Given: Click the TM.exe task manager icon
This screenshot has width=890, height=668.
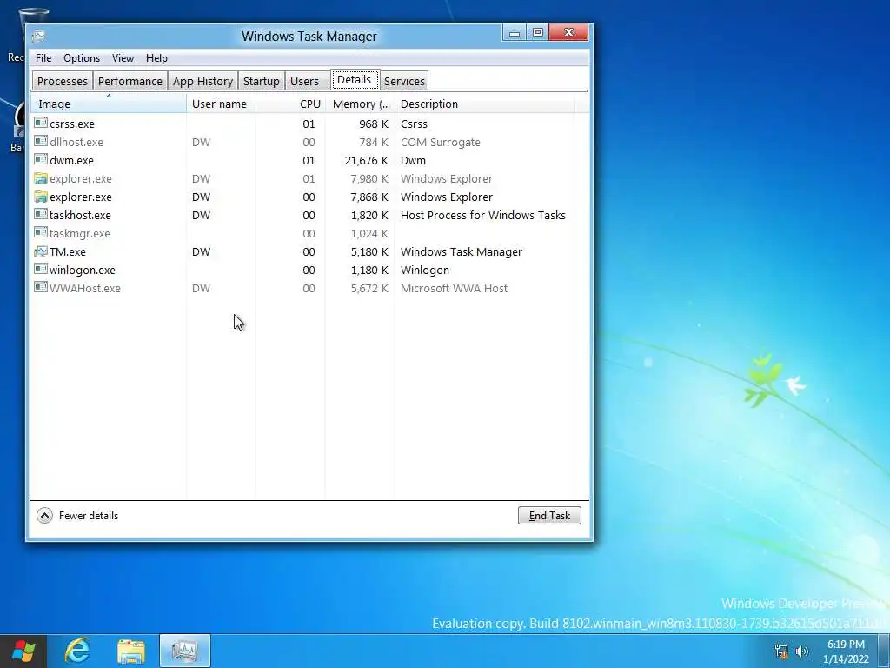Looking at the screenshot, I should [41, 251].
